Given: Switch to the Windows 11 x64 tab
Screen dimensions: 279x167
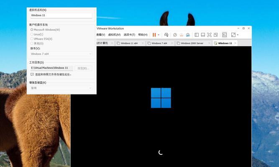Looking at the screenshot, I should coord(129,43).
